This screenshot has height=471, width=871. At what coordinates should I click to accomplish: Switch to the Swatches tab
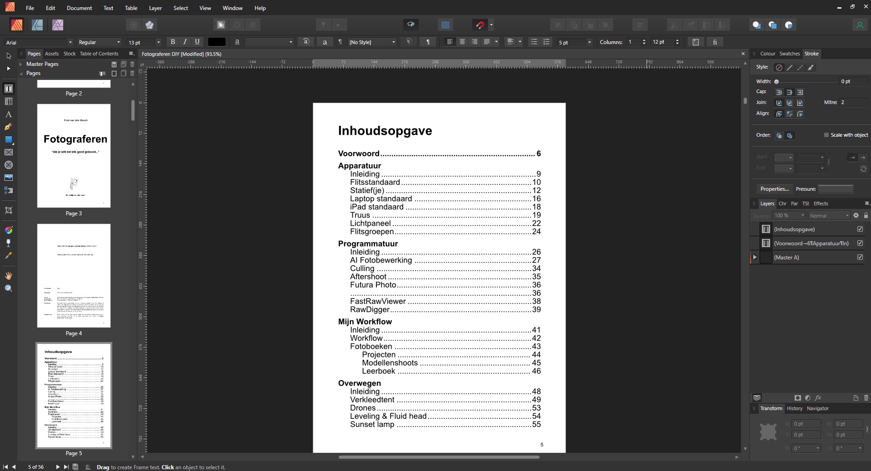click(x=790, y=53)
